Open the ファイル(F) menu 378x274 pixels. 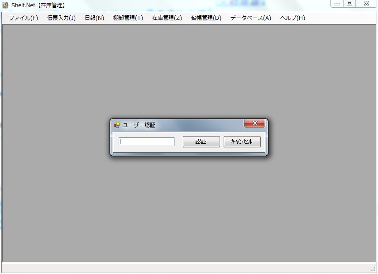(24, 18)
